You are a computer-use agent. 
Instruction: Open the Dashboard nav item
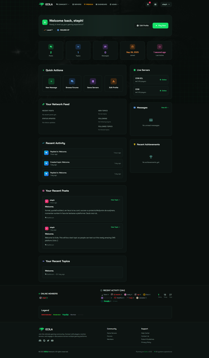pyautogui.click(x=101, y=4)
